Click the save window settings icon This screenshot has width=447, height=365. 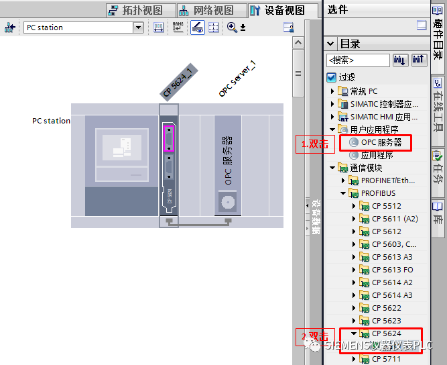point(288,28)
